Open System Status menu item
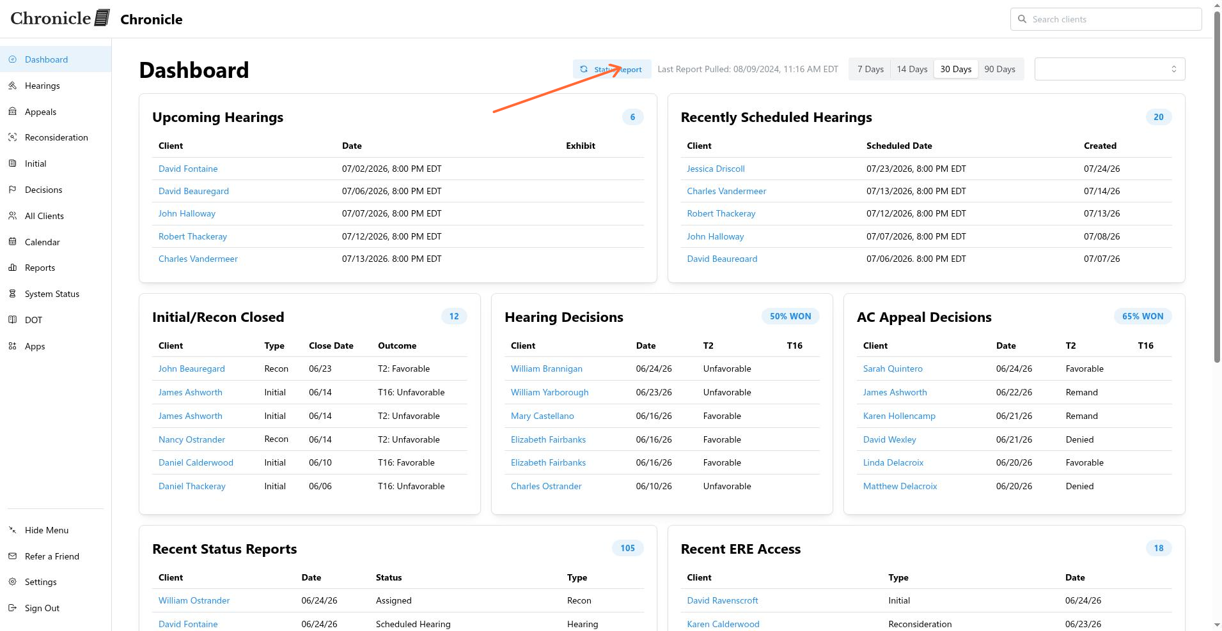The width and height of the screenshot is (1222, 631). coord(56,294)
